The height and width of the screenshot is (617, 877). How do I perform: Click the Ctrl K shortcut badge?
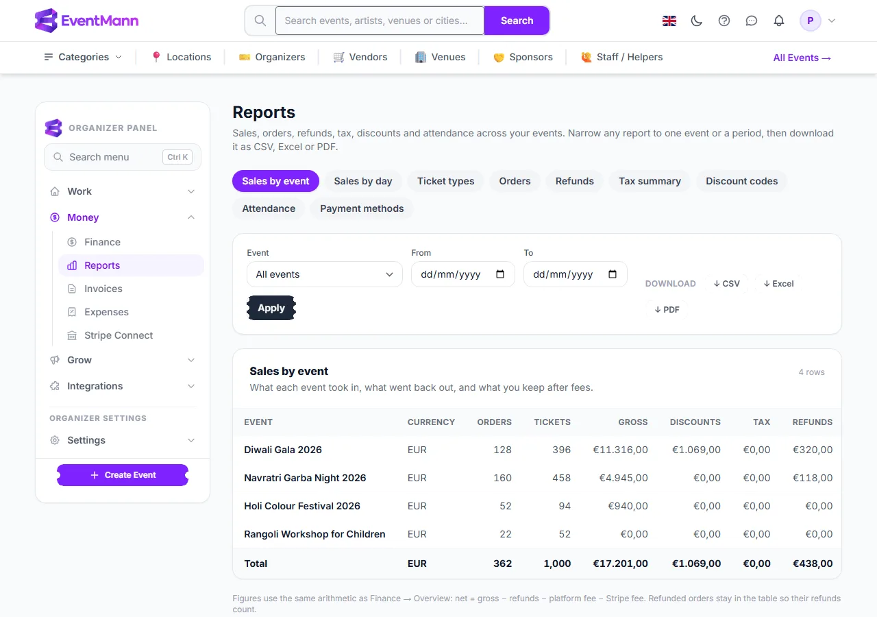tap(177, 157)
